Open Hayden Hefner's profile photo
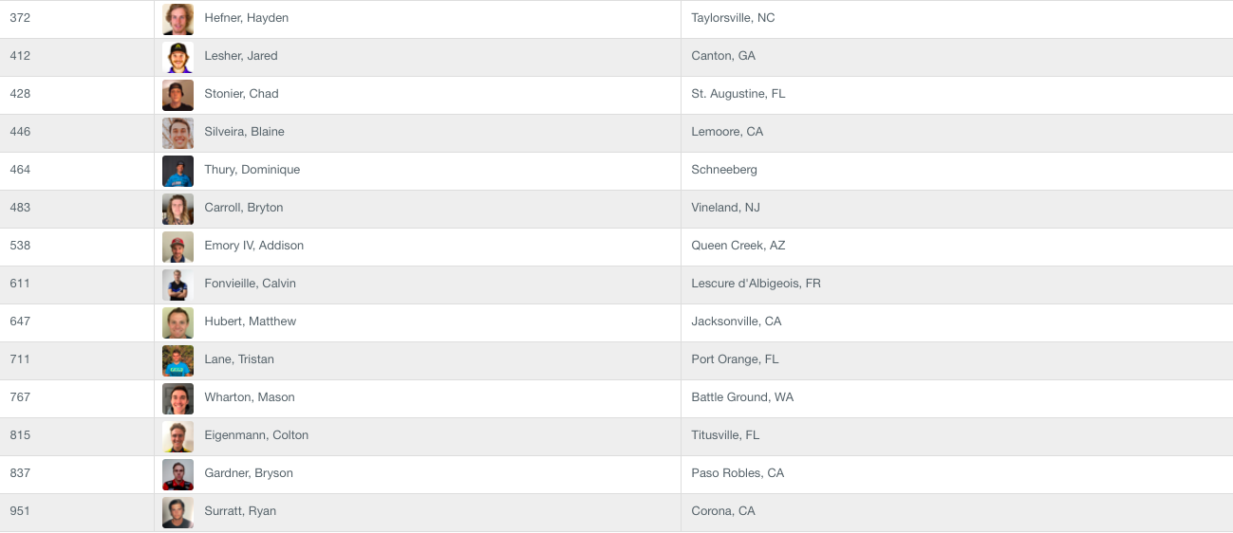This screenshot has height=533, width=1233. tap(178, 20)
